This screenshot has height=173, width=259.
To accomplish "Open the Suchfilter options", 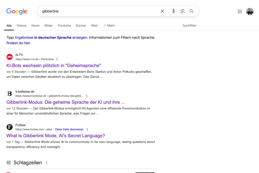I will pyautogui.click(x=189, y=26).
